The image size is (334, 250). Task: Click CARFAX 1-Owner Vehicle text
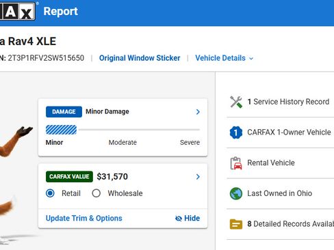289,133
